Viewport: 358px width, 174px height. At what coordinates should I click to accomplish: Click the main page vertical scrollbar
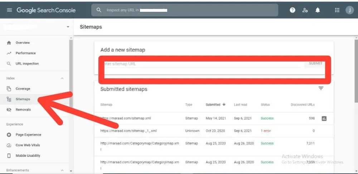coord(356,71)
